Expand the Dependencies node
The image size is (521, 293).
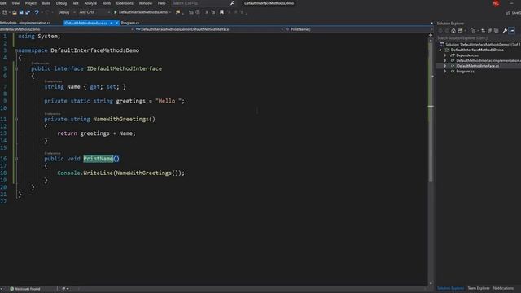[x=445, y=55]
